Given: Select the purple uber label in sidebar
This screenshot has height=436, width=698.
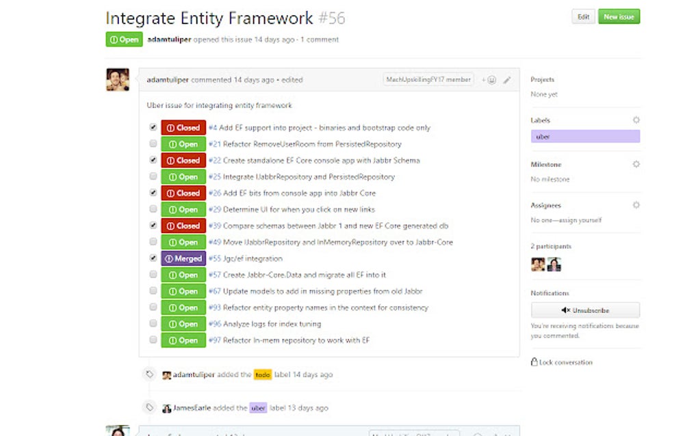Looking at the screenshot, I should [x=585, y=137].
